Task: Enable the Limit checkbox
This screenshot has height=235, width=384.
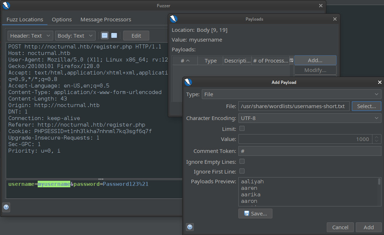Action: 242,129
